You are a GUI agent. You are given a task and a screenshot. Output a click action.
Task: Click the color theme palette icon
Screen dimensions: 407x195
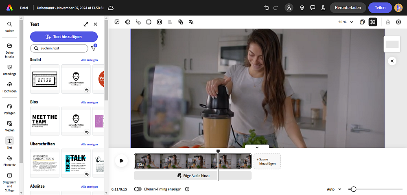(127, 22)
